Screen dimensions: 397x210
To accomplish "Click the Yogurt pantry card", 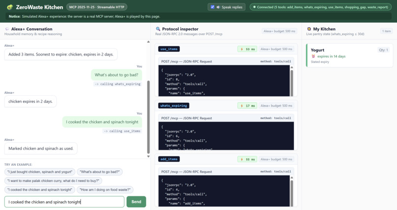I will pos(349,55).
